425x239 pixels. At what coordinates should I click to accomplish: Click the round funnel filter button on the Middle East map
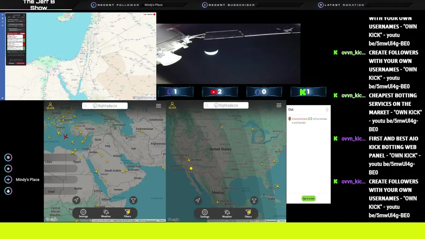(x=133, y=200)
